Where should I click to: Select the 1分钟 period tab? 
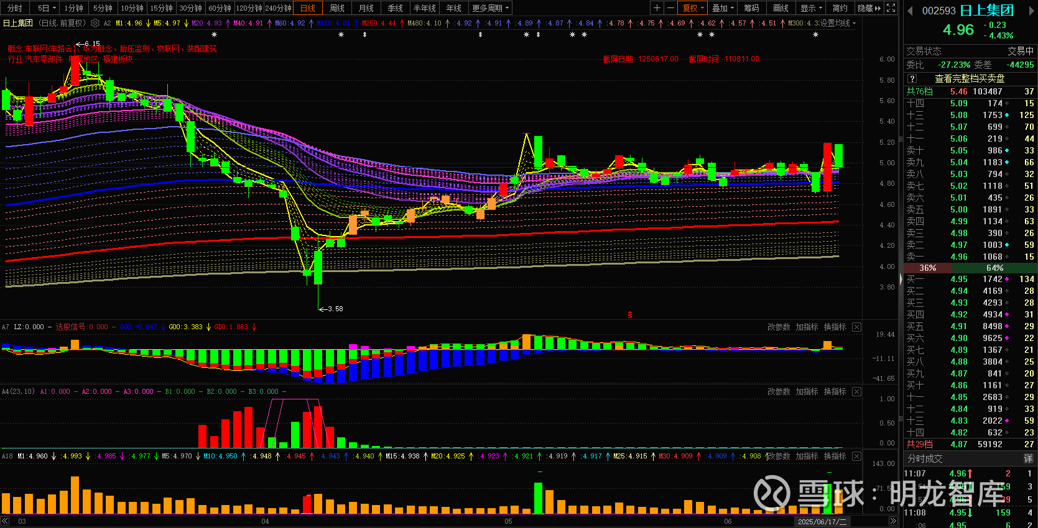click(x=73, y=8)
